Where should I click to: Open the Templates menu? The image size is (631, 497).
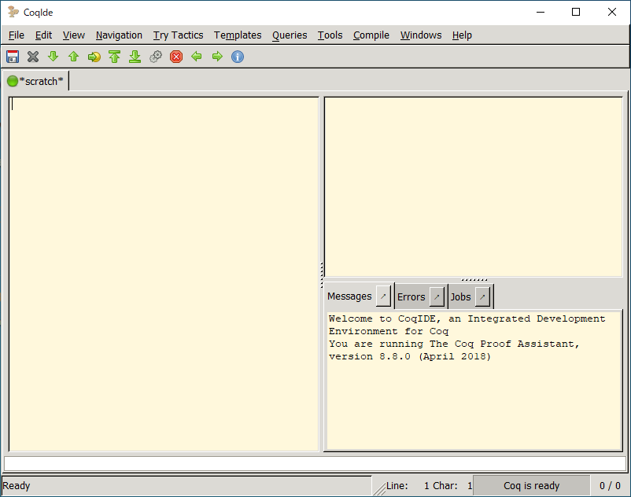tap(238, 35)
